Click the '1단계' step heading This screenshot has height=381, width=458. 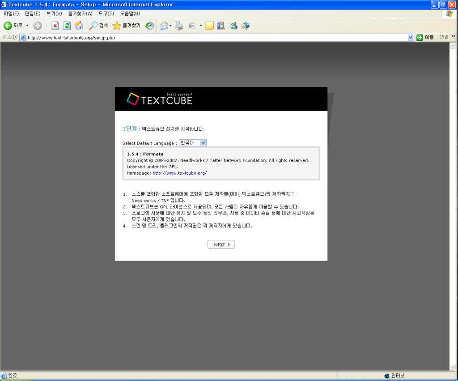129,128
